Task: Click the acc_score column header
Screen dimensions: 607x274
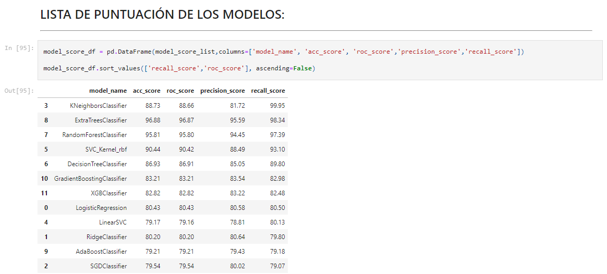Action: [147, 91]
